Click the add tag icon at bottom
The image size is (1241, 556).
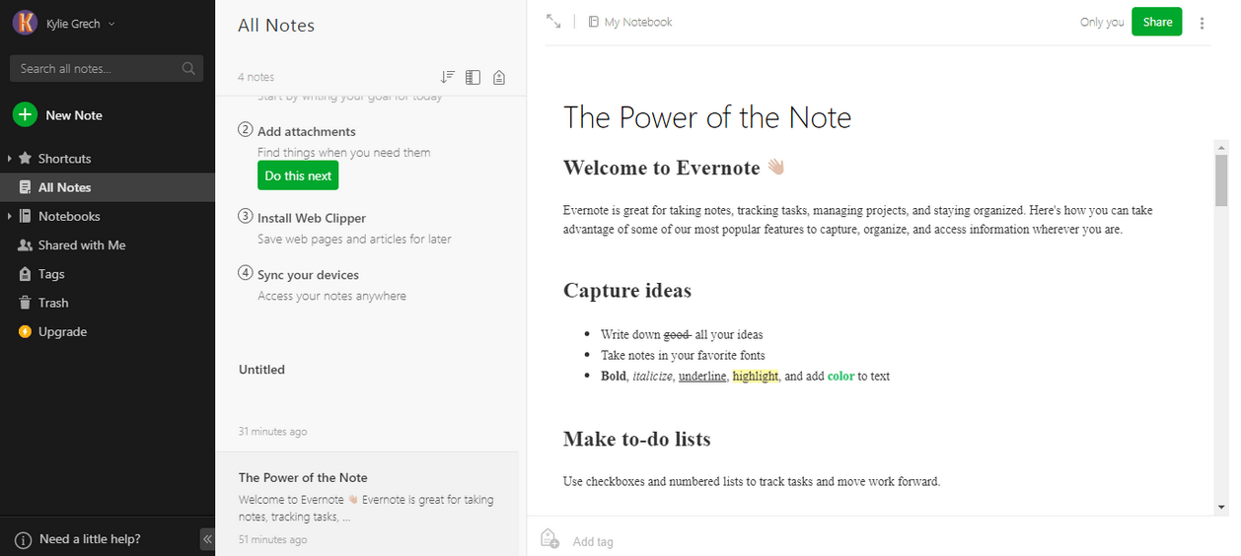click(549, 538)
